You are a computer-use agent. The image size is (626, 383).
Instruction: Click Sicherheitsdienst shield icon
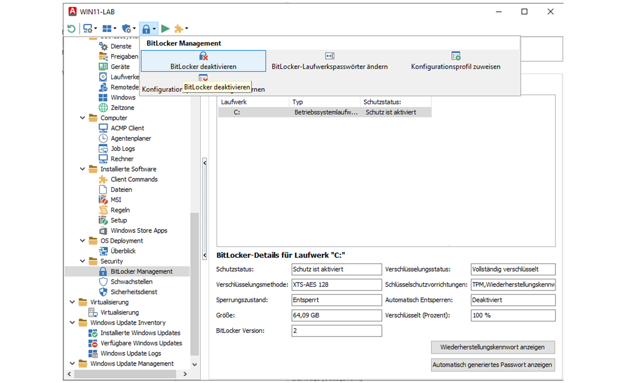point(103,292)
